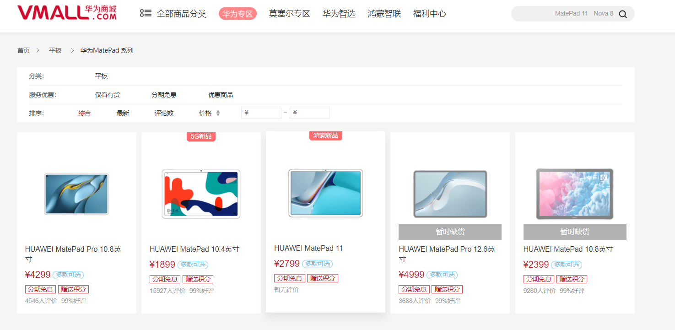The width and height of the screenshot is (675, 330).
Task: Click 多款可选 next to ¥2399
Action: coord(567,265)
